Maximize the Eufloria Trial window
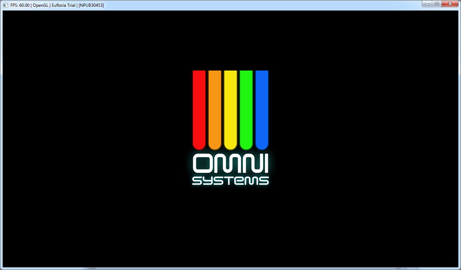The width and height of the screenshot is (461, 270). pyautogui.click(x=436, y=4)
